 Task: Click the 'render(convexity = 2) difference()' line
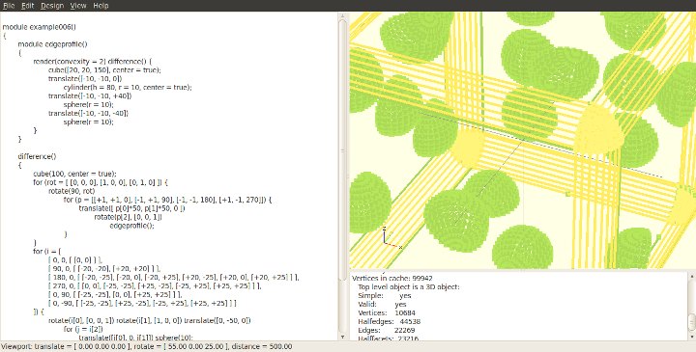(x=93, y=62)
